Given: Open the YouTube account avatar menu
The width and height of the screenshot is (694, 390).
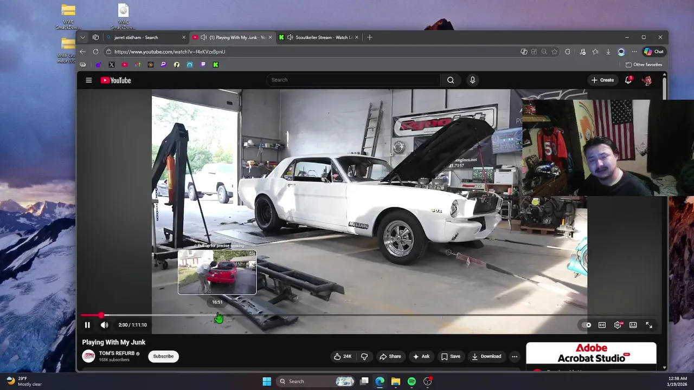Looking at the screenshot, I should (x=647, y=80).
